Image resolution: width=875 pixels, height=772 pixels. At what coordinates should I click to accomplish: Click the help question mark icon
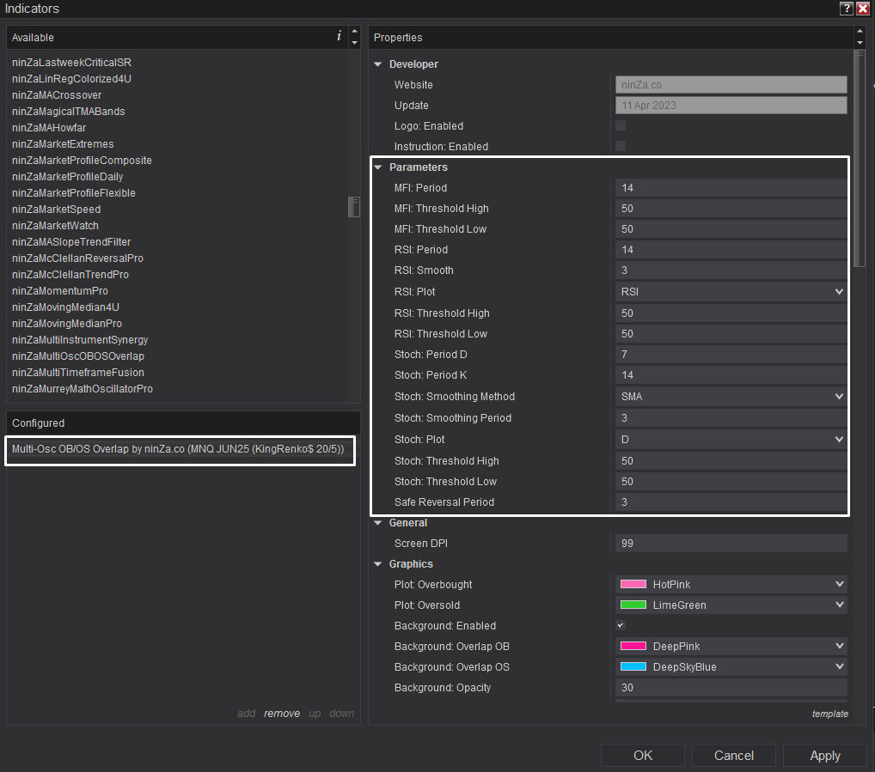846,9
